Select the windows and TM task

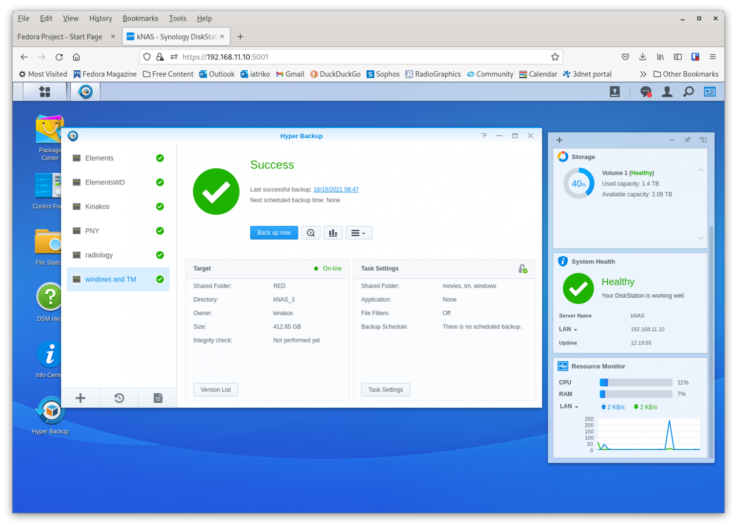click(x=118, y=279)
